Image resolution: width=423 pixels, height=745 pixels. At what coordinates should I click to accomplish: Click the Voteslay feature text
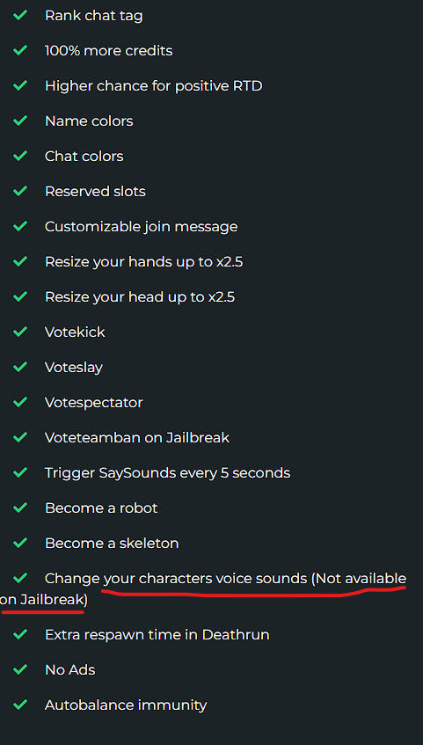pos(74,368)
